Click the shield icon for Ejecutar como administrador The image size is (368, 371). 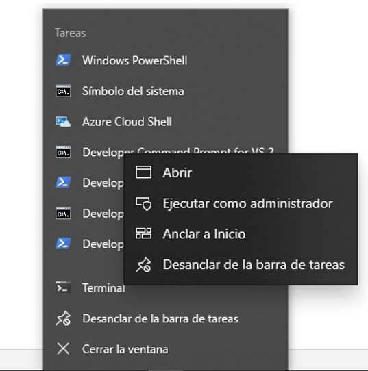tap(143, 203)
